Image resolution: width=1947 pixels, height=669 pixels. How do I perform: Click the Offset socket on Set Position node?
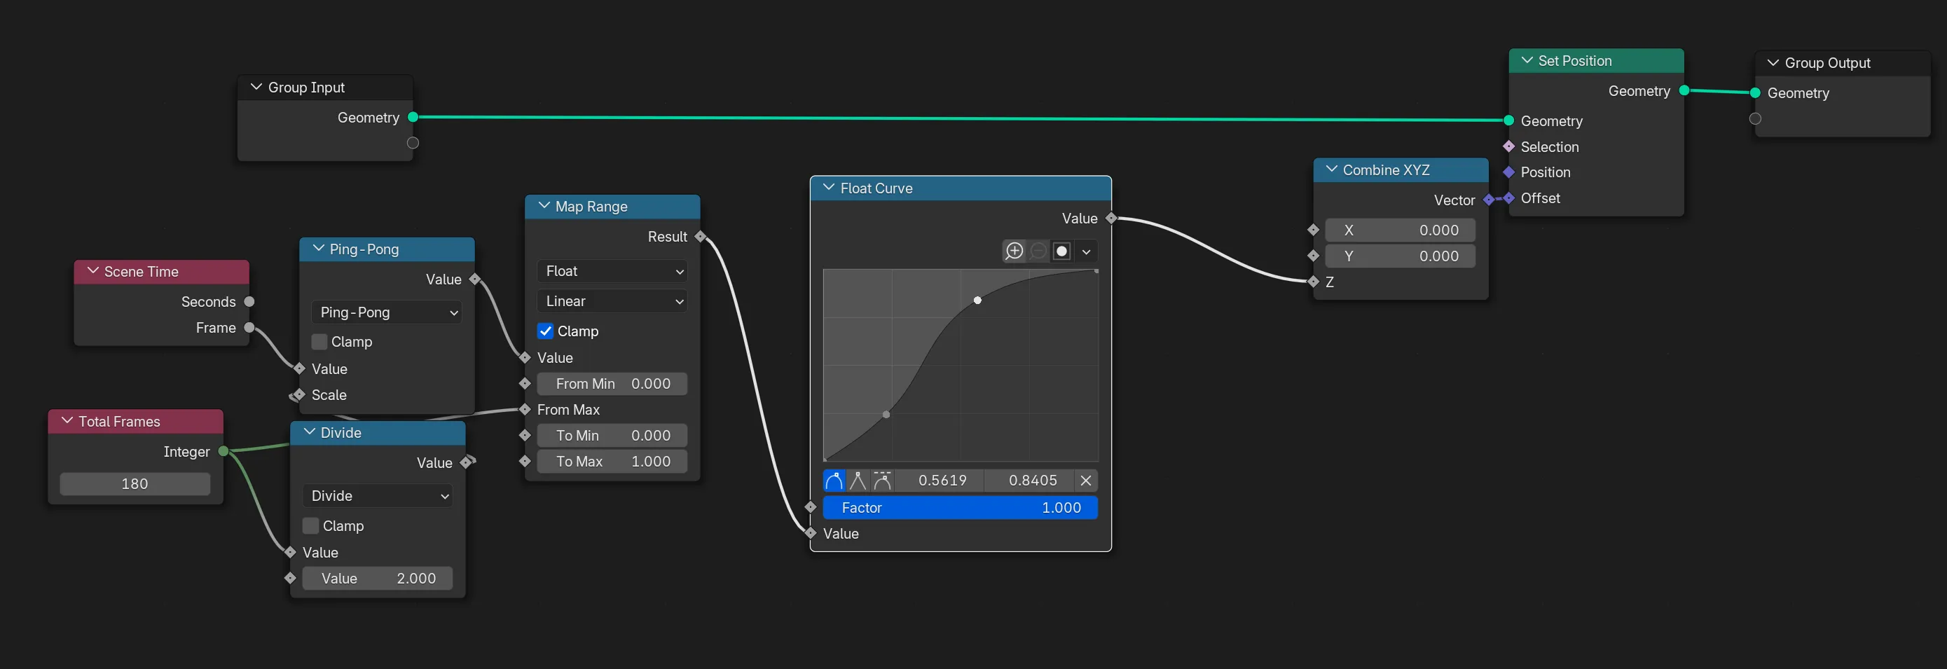point(1508,198)
